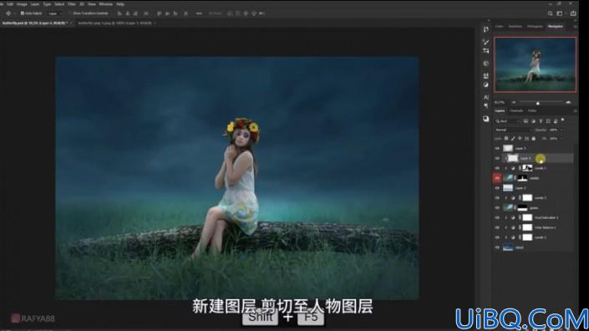Open the workspace switcher icon
The width and height of the screenshot is (589, 331).
click(x=560, y=13)
